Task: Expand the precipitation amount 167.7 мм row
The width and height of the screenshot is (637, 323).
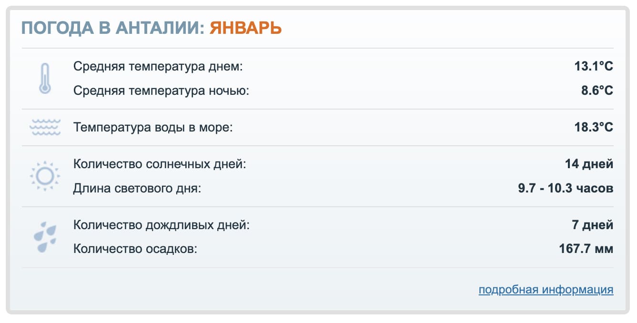Action: (x=586, y=248)
